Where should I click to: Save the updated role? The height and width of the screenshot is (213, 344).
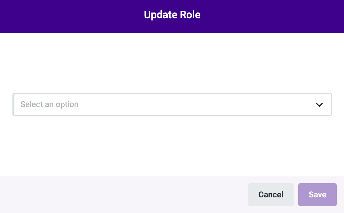coord(317,194)
